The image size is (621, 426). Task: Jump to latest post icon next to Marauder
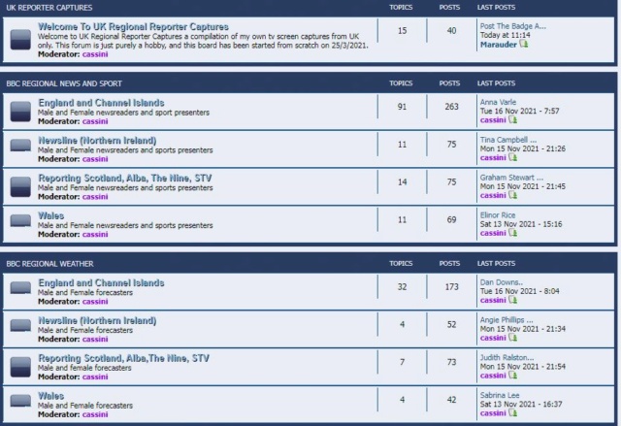(524, 44)
